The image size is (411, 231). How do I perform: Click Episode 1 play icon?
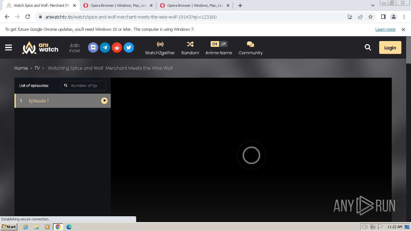coord(104,101)
